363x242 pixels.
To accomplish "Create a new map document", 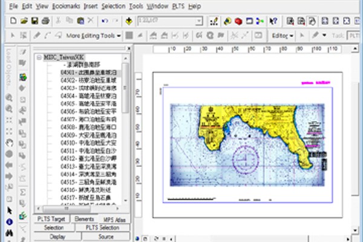I will [13, 21].
